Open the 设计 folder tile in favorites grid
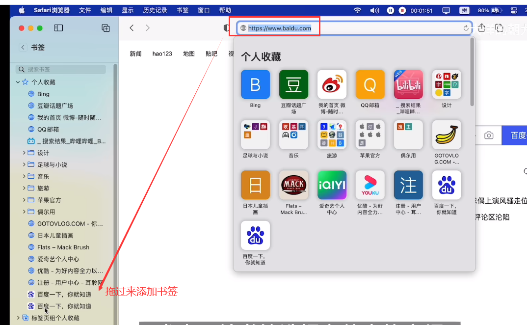The height and width of the screenshot is (325, 527). click(447, 84)
